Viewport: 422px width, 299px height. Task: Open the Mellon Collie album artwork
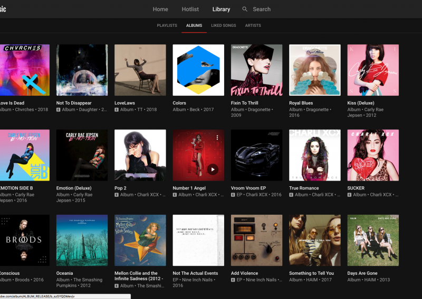coord(140,240)
